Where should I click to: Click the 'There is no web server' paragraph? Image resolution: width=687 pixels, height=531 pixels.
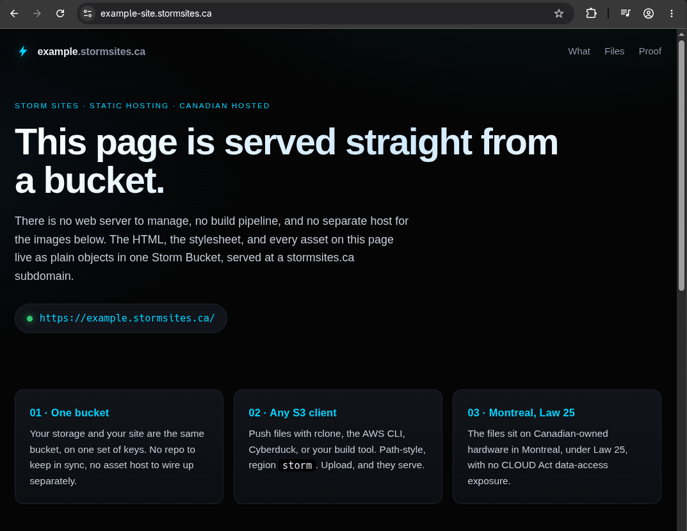[212, 248]
